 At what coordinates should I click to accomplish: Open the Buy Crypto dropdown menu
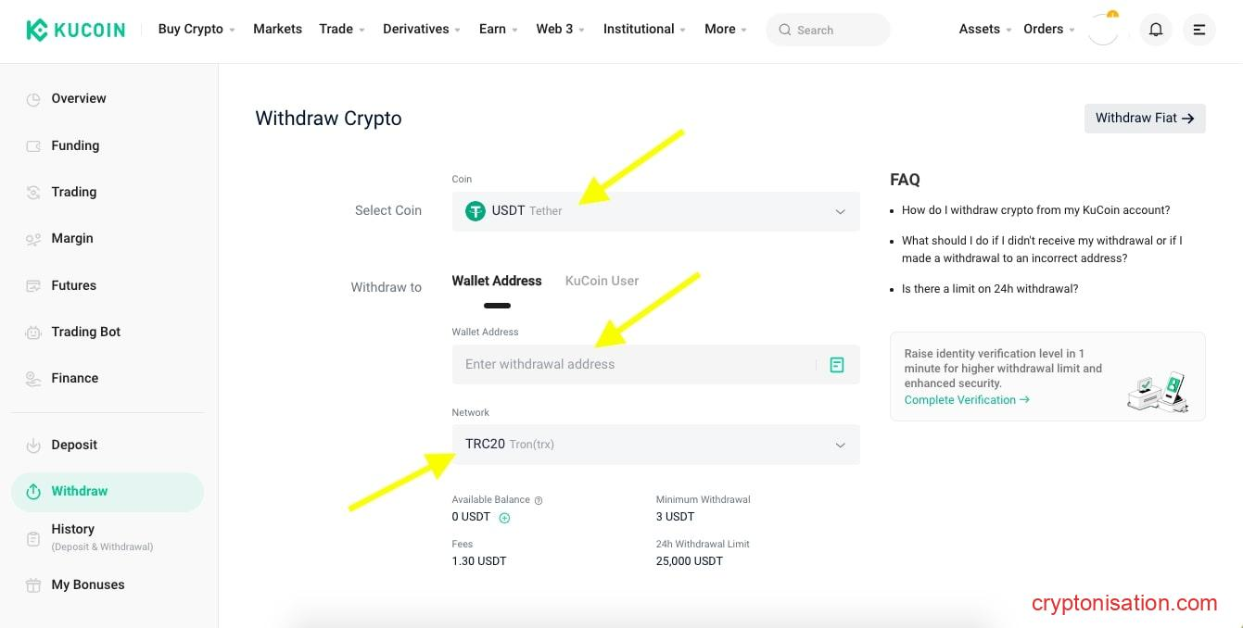(x=197, y=30)
